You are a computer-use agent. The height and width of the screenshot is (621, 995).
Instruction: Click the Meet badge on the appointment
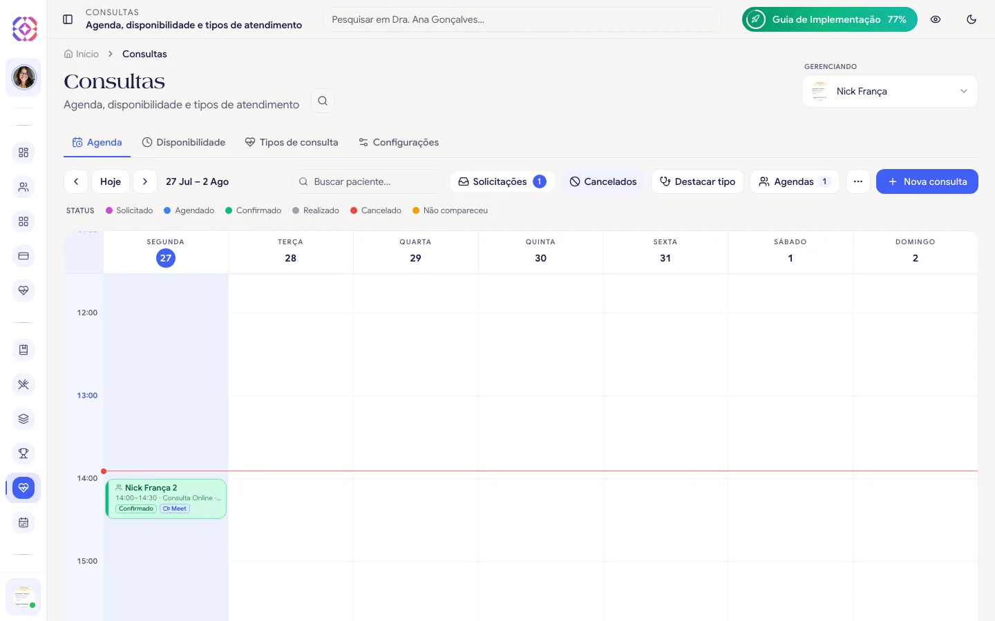(175, 509)
